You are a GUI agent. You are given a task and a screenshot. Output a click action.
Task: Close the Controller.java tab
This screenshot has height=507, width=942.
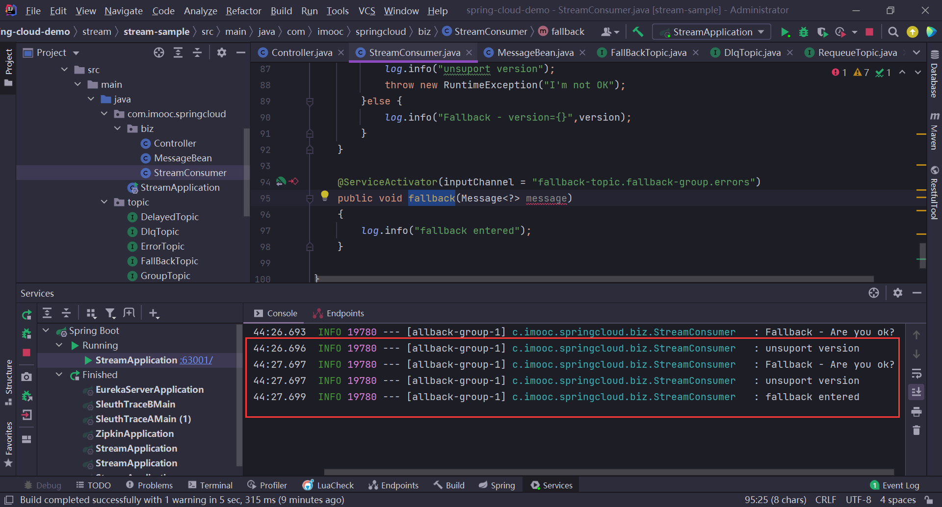tap(341, 52)
